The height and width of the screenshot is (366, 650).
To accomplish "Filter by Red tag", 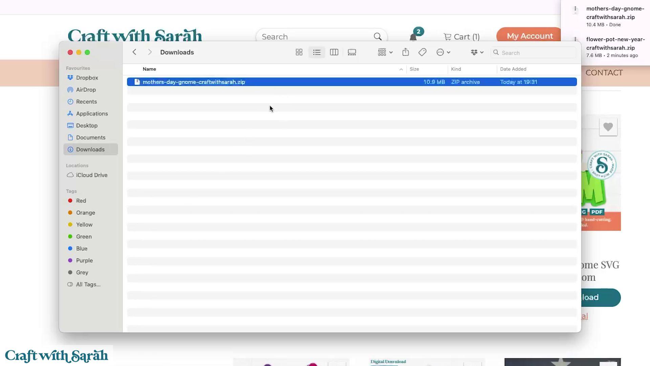I will click(x=90, y=201).
